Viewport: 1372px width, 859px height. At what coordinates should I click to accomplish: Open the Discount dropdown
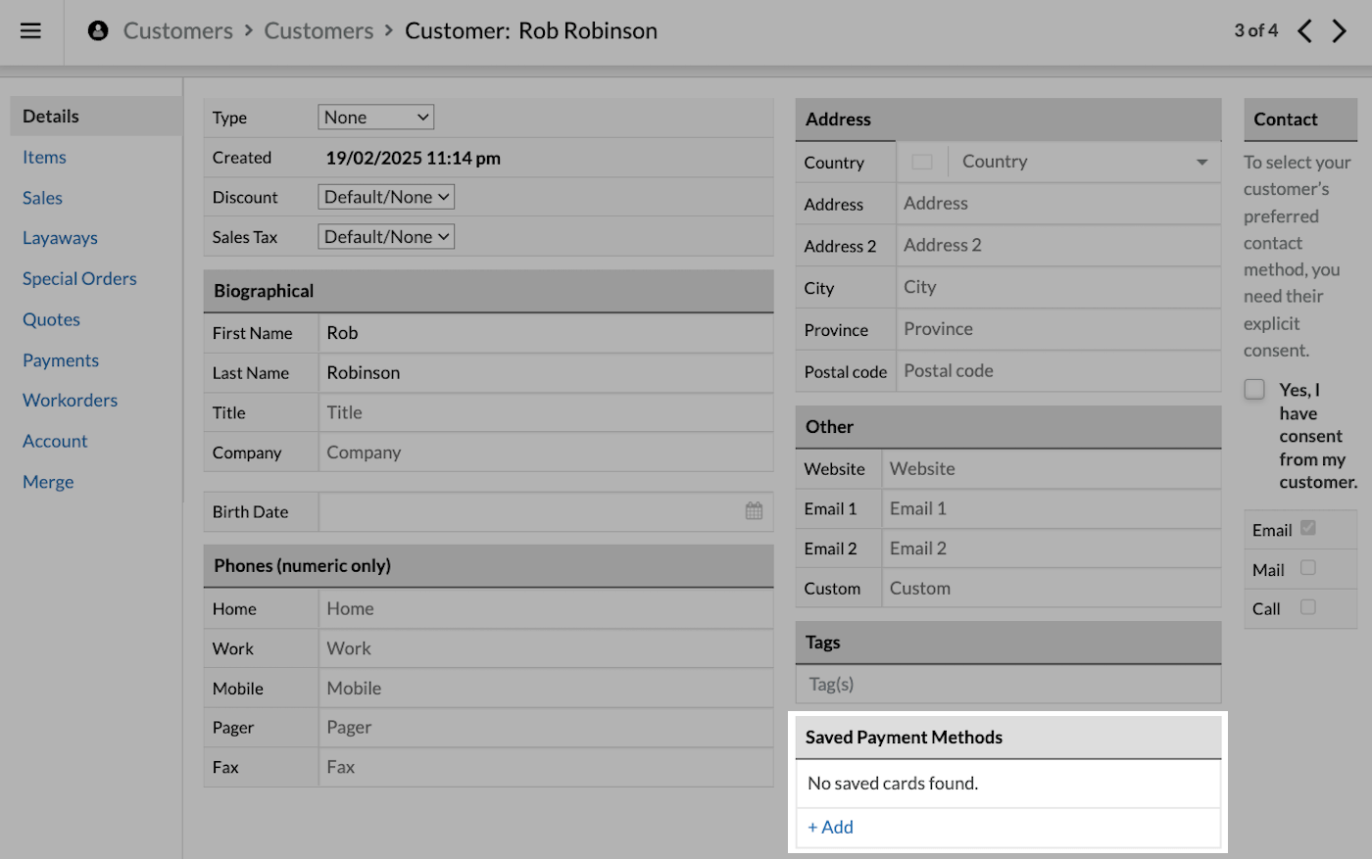(x=386, y=197)
